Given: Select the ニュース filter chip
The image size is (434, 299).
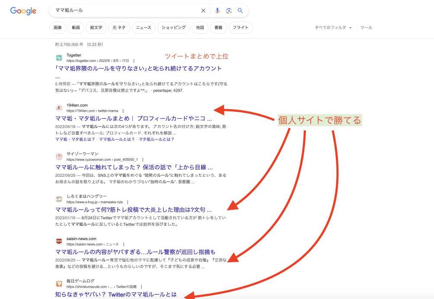Looking at the screenshot, I should tap(143, 28).
